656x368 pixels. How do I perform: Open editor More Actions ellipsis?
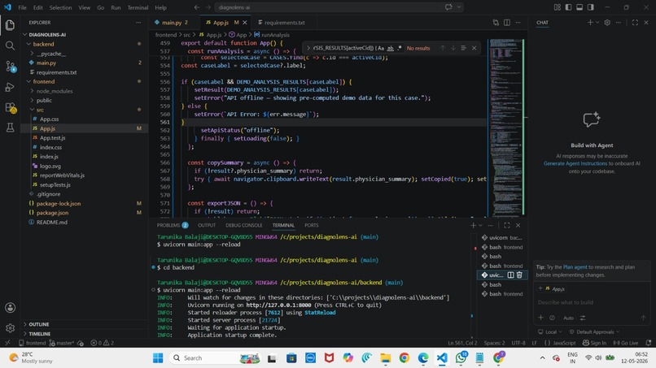518,23
